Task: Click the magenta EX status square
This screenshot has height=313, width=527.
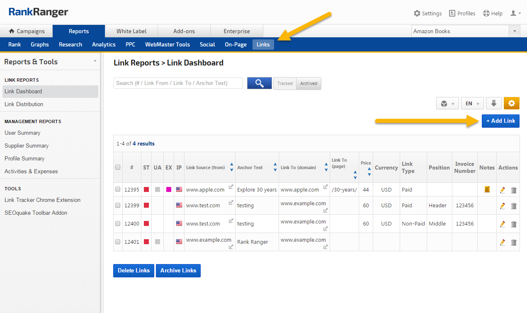Action: (x=169, y=189)
